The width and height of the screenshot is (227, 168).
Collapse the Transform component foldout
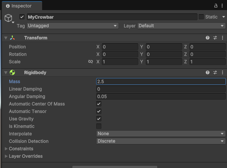(x=6, y=38)
